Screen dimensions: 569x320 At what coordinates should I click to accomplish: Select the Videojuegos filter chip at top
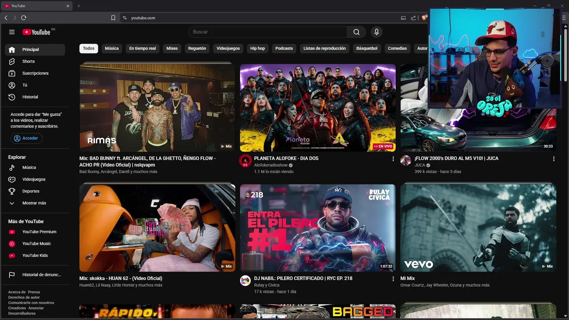(228, 48)
